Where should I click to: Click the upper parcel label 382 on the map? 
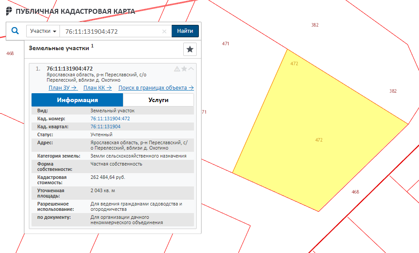coord(315,25)
